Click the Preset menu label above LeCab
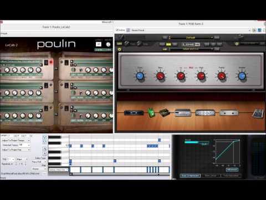The height and width of the screenshot is (200, 266). (4, 33)
